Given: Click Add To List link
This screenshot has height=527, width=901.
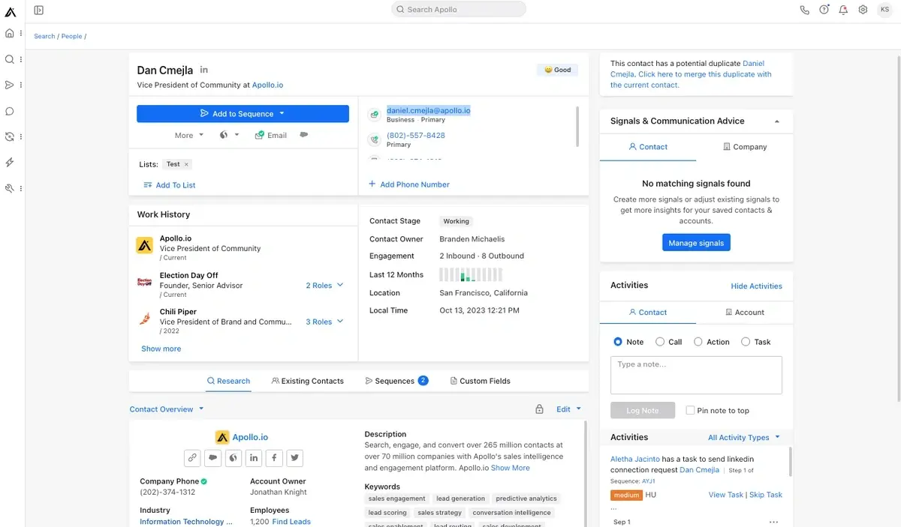Looking at the screenshot, I should point(170,185).
